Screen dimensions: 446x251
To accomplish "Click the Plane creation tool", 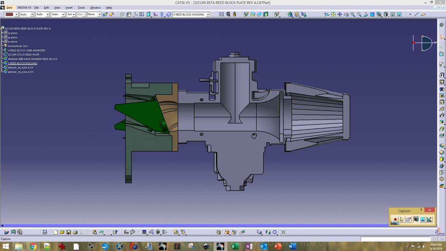I will click(423, 14).
